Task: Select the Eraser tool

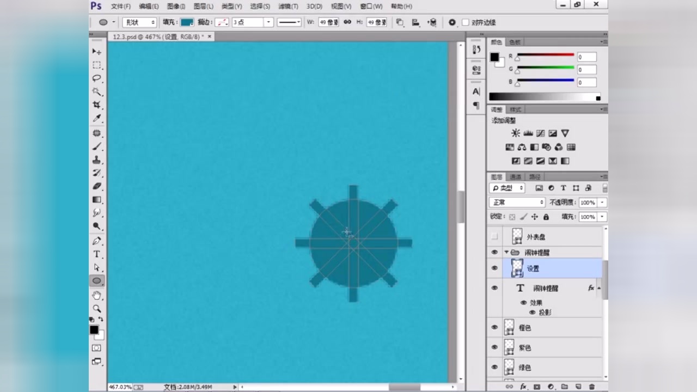Action: click(x=97, y=186)
